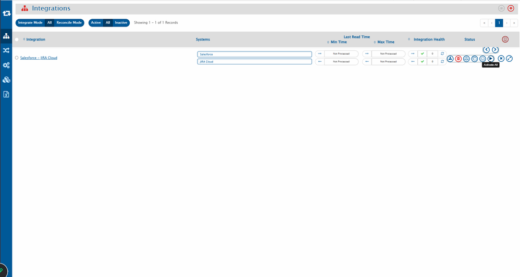Click the right chevron above row actions
Image resolution: width=520 pixels, height=277 pixels.
[495, 50]
